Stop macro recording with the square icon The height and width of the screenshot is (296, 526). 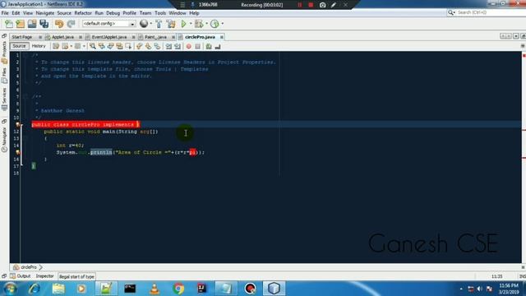coord(197,46)
